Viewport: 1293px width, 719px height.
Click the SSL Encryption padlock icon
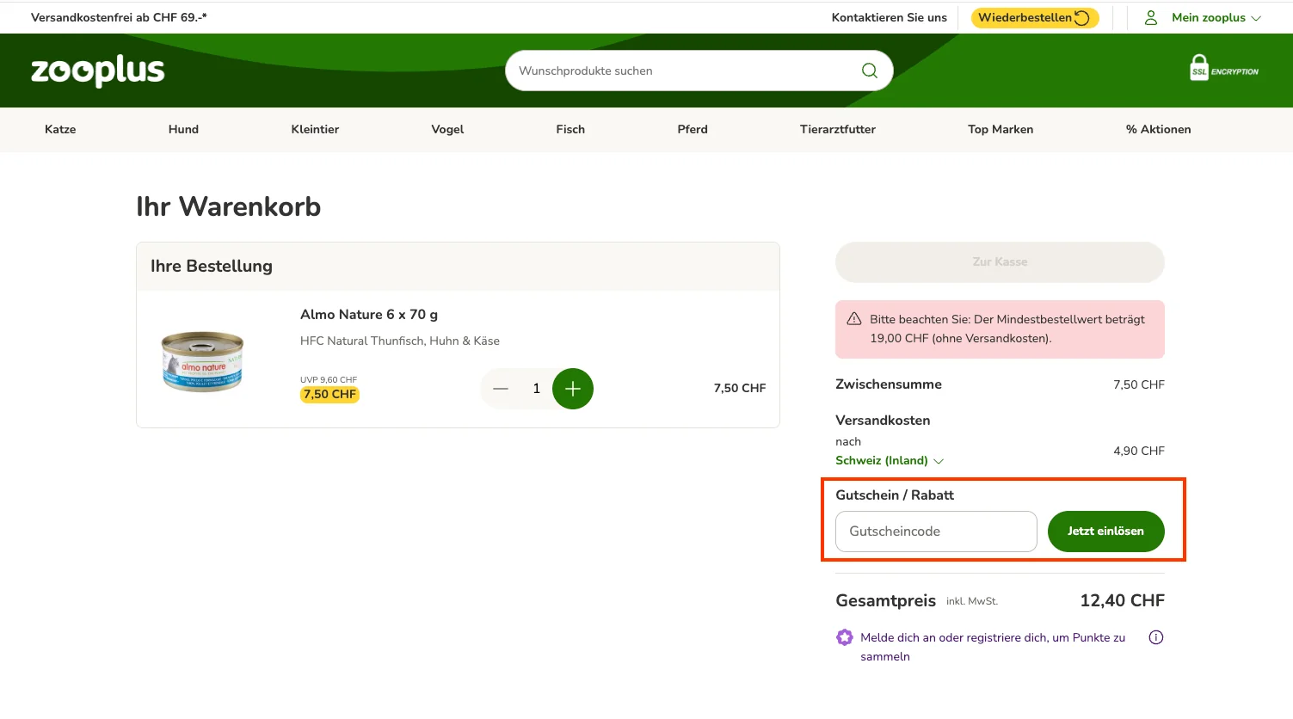1199,68
